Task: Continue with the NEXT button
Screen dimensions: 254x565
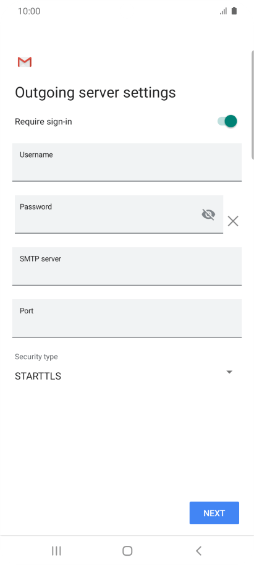Action: (214, 512)
